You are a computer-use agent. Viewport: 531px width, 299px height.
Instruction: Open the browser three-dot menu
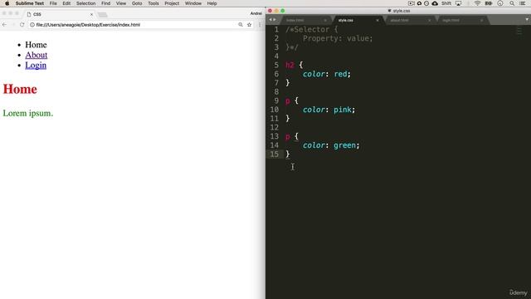[260, 25]
